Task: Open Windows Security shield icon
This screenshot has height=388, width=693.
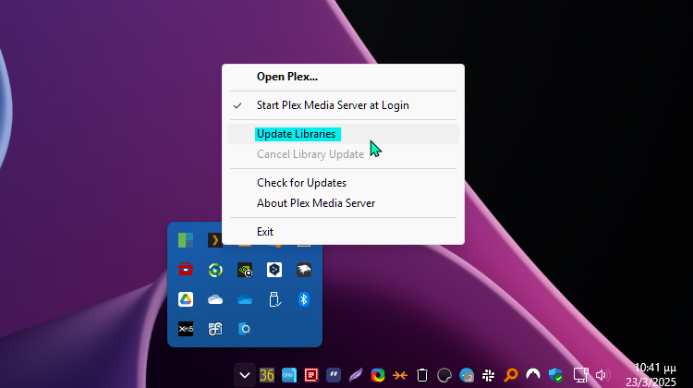Action: point(555,375)
